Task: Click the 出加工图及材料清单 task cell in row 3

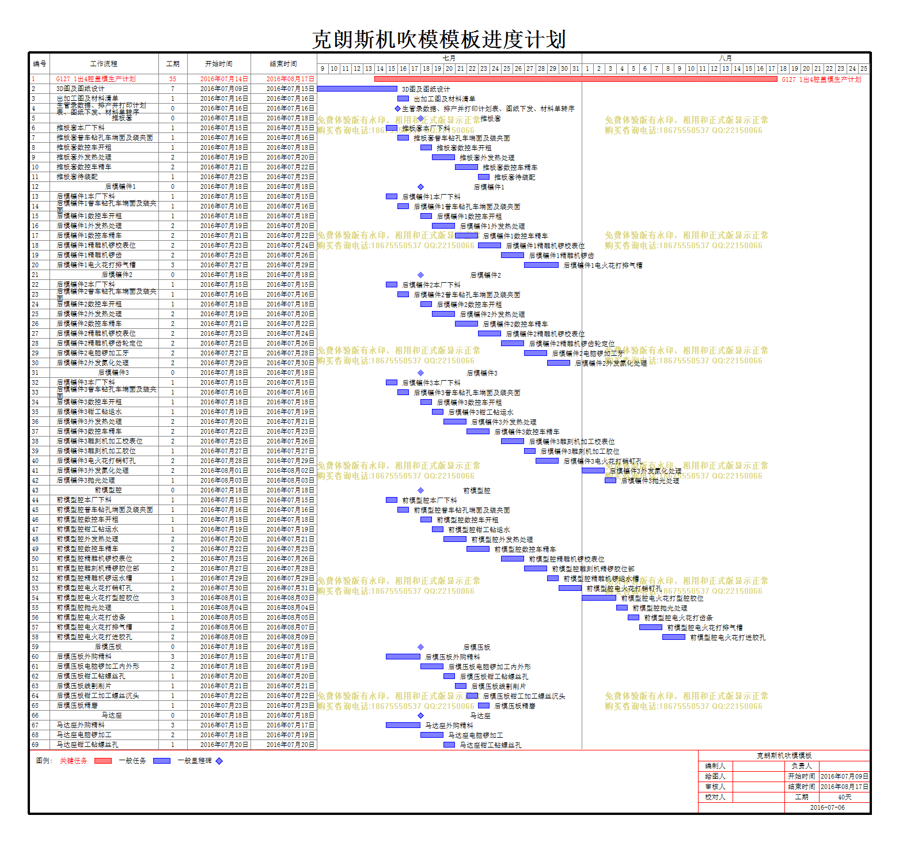Action: click(104, 98)
